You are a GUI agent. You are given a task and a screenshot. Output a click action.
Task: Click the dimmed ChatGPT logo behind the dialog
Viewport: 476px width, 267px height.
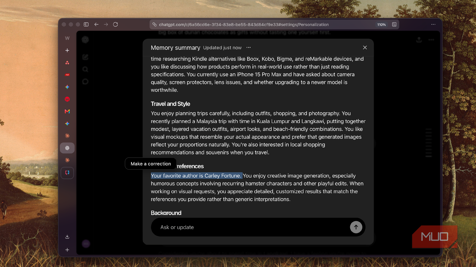[x=85, y=40]
